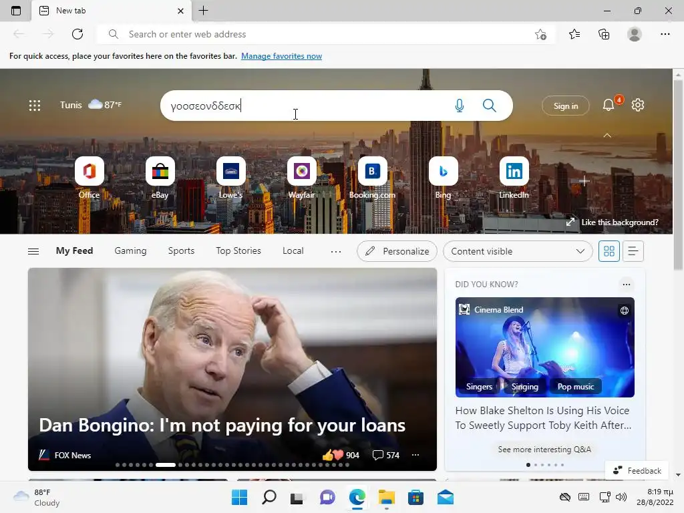Click the volume speaker tray icon
This screenshot has height=513, width=684.
pos(621,497)
